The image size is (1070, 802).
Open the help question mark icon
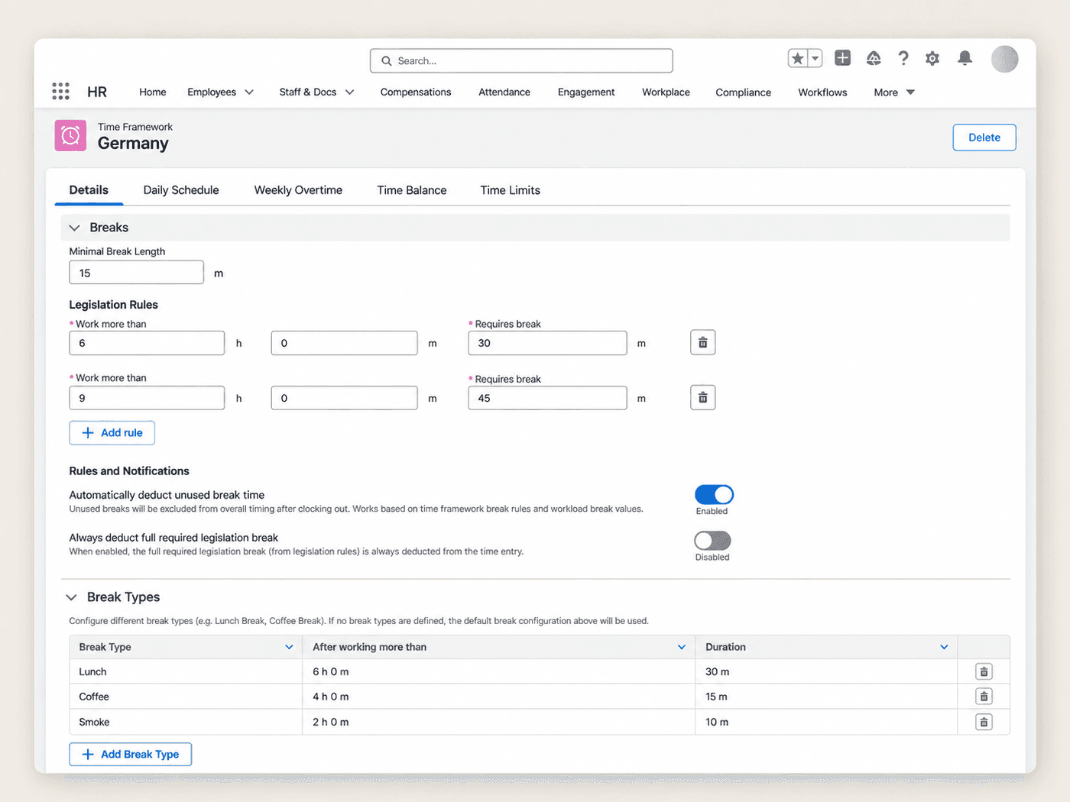coord(903,58)
